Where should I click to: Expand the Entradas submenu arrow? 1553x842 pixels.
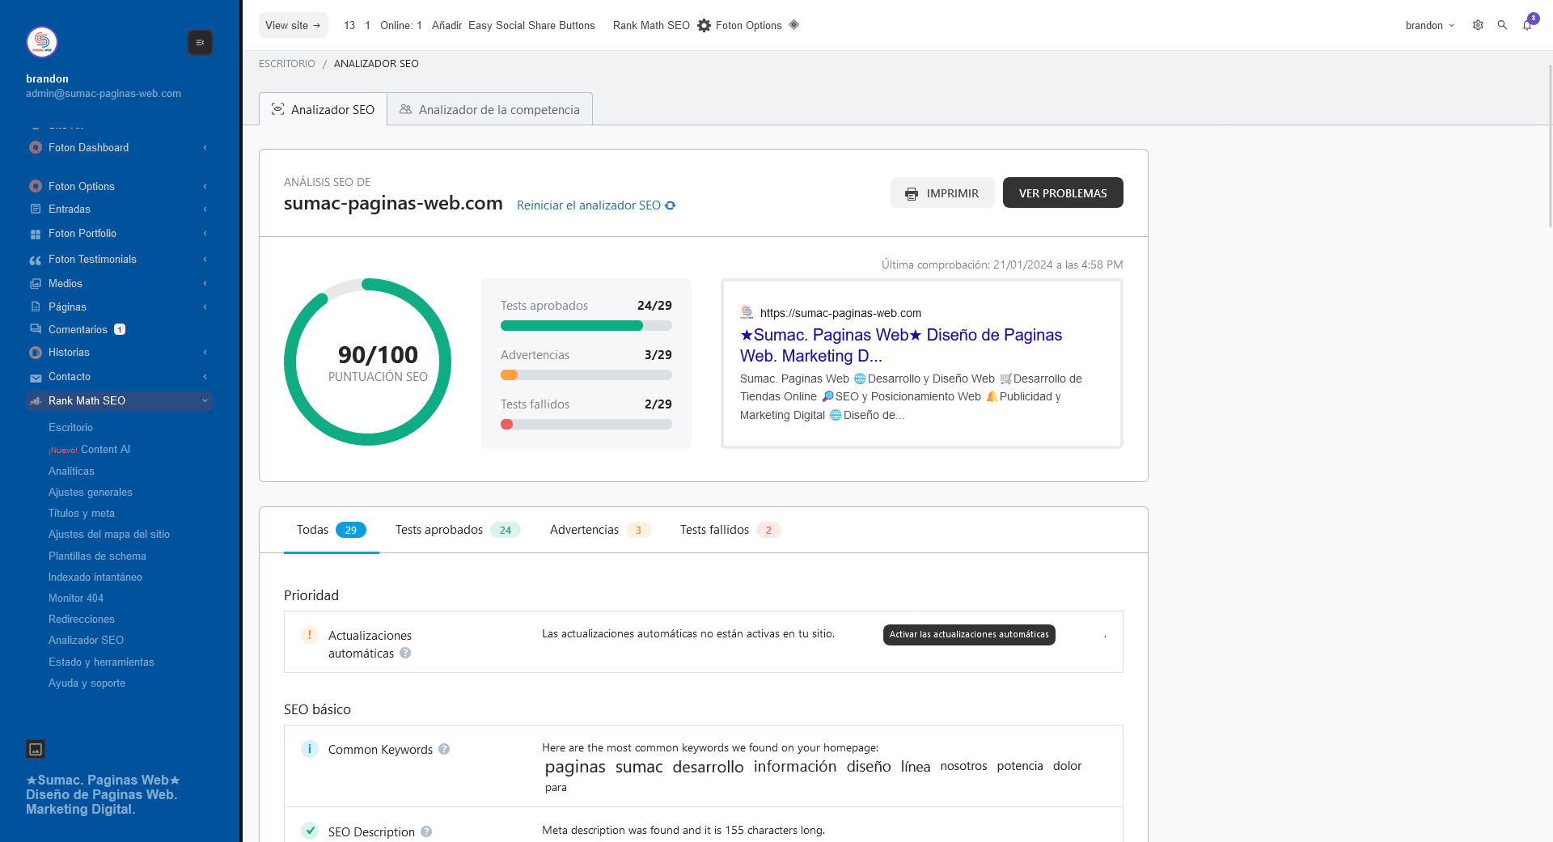[x=205, y=209]
